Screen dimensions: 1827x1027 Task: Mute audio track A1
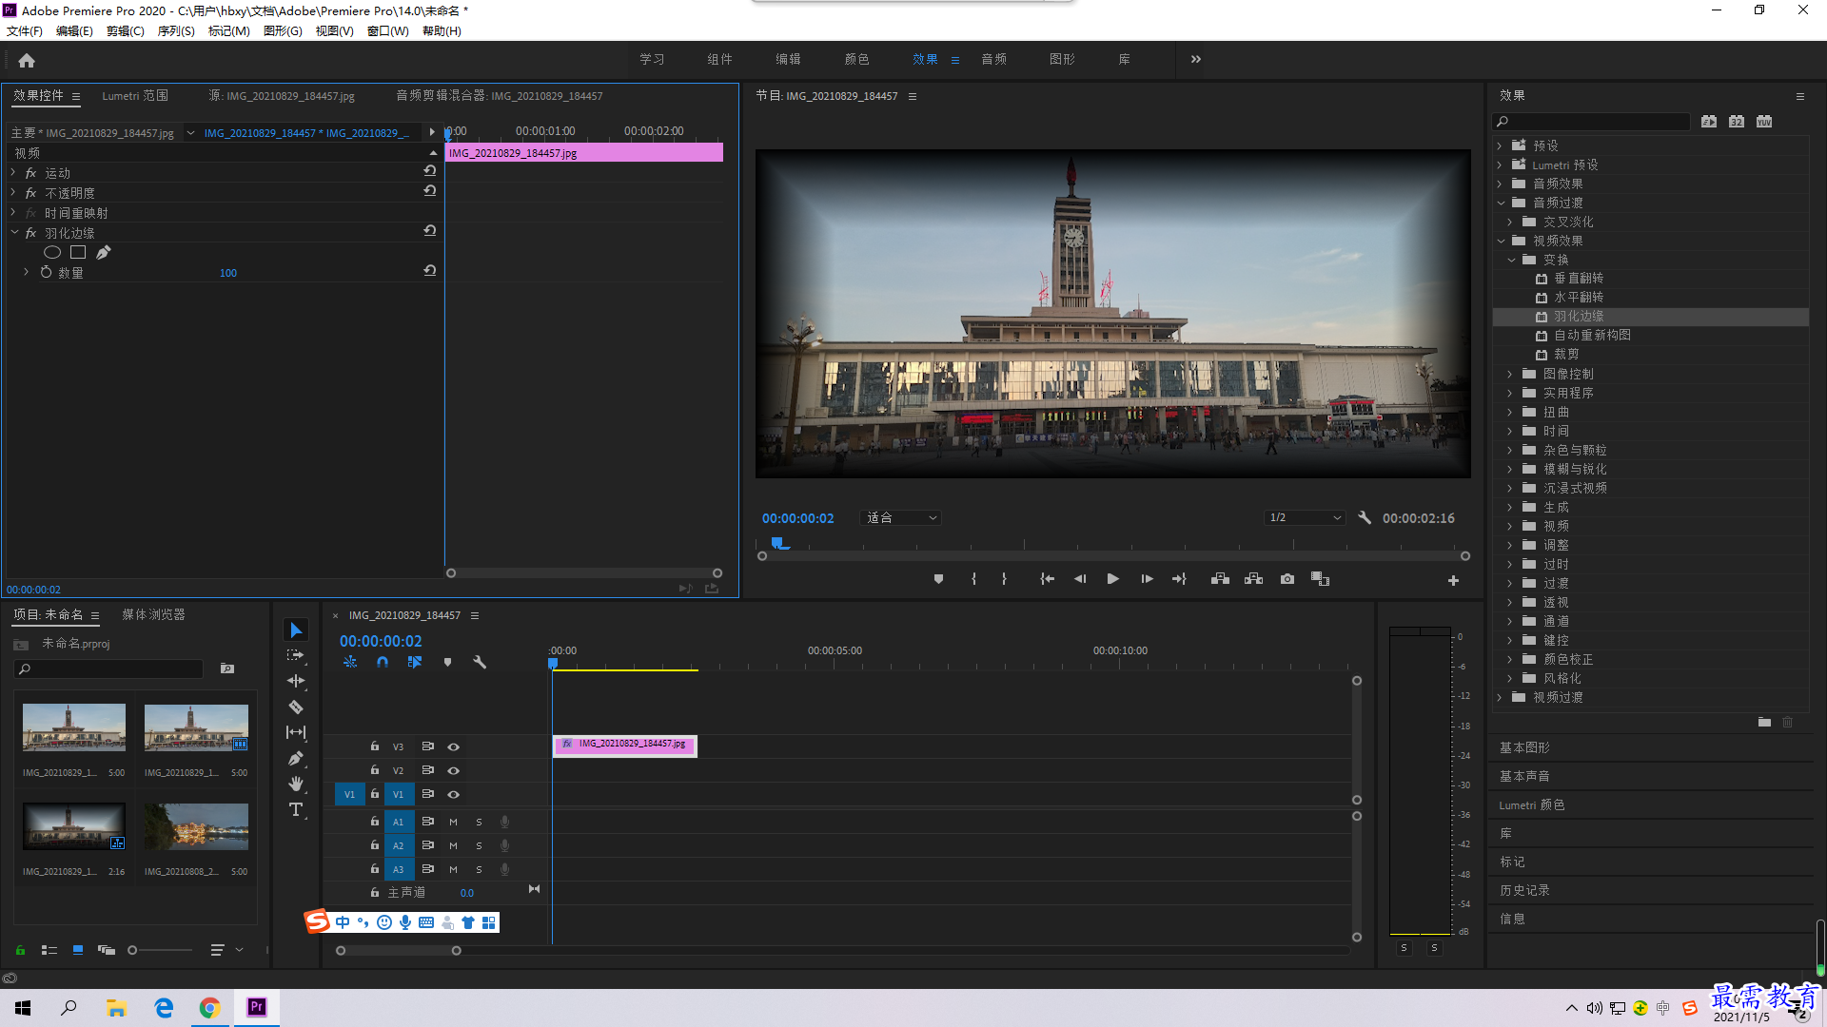click(453, 822)
